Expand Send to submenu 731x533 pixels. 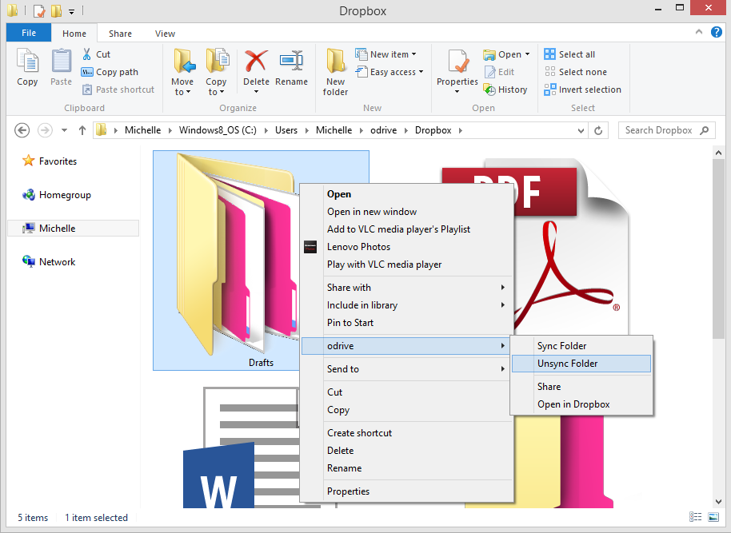[x=503, y=369]
